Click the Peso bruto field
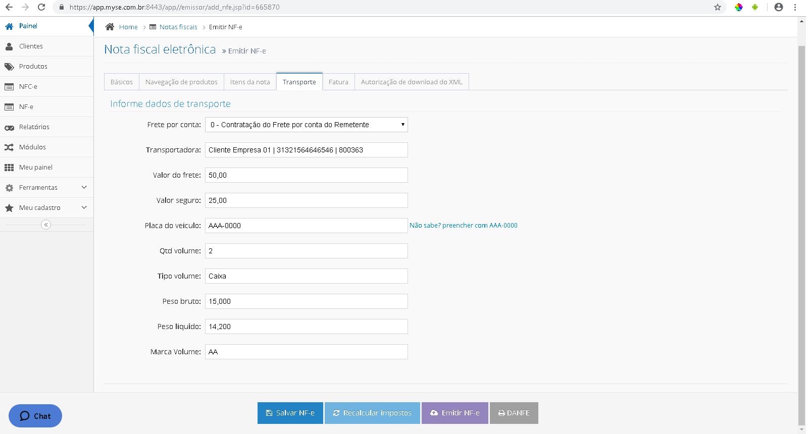Viewport: 808px width, 434px height. (x=307, y=301)
